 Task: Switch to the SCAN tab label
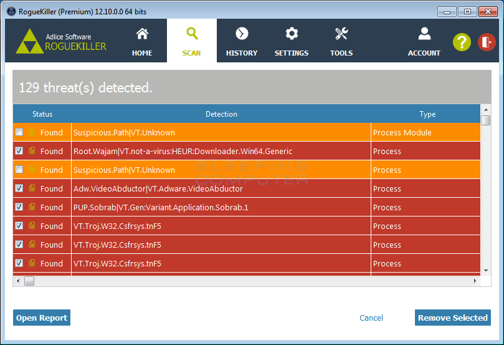tap(192, 53)
